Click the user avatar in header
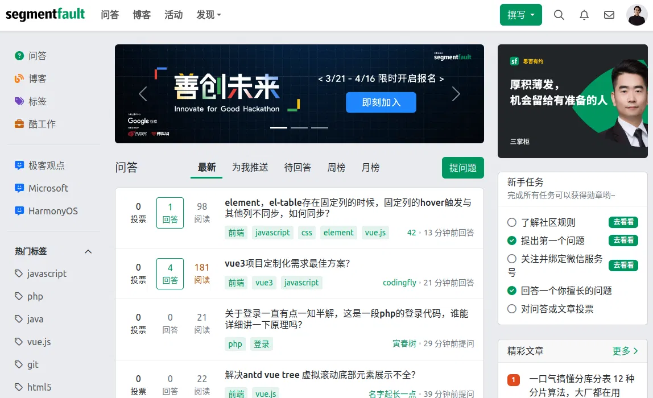This screenshot has height=398, width=653. coord(637,15)
